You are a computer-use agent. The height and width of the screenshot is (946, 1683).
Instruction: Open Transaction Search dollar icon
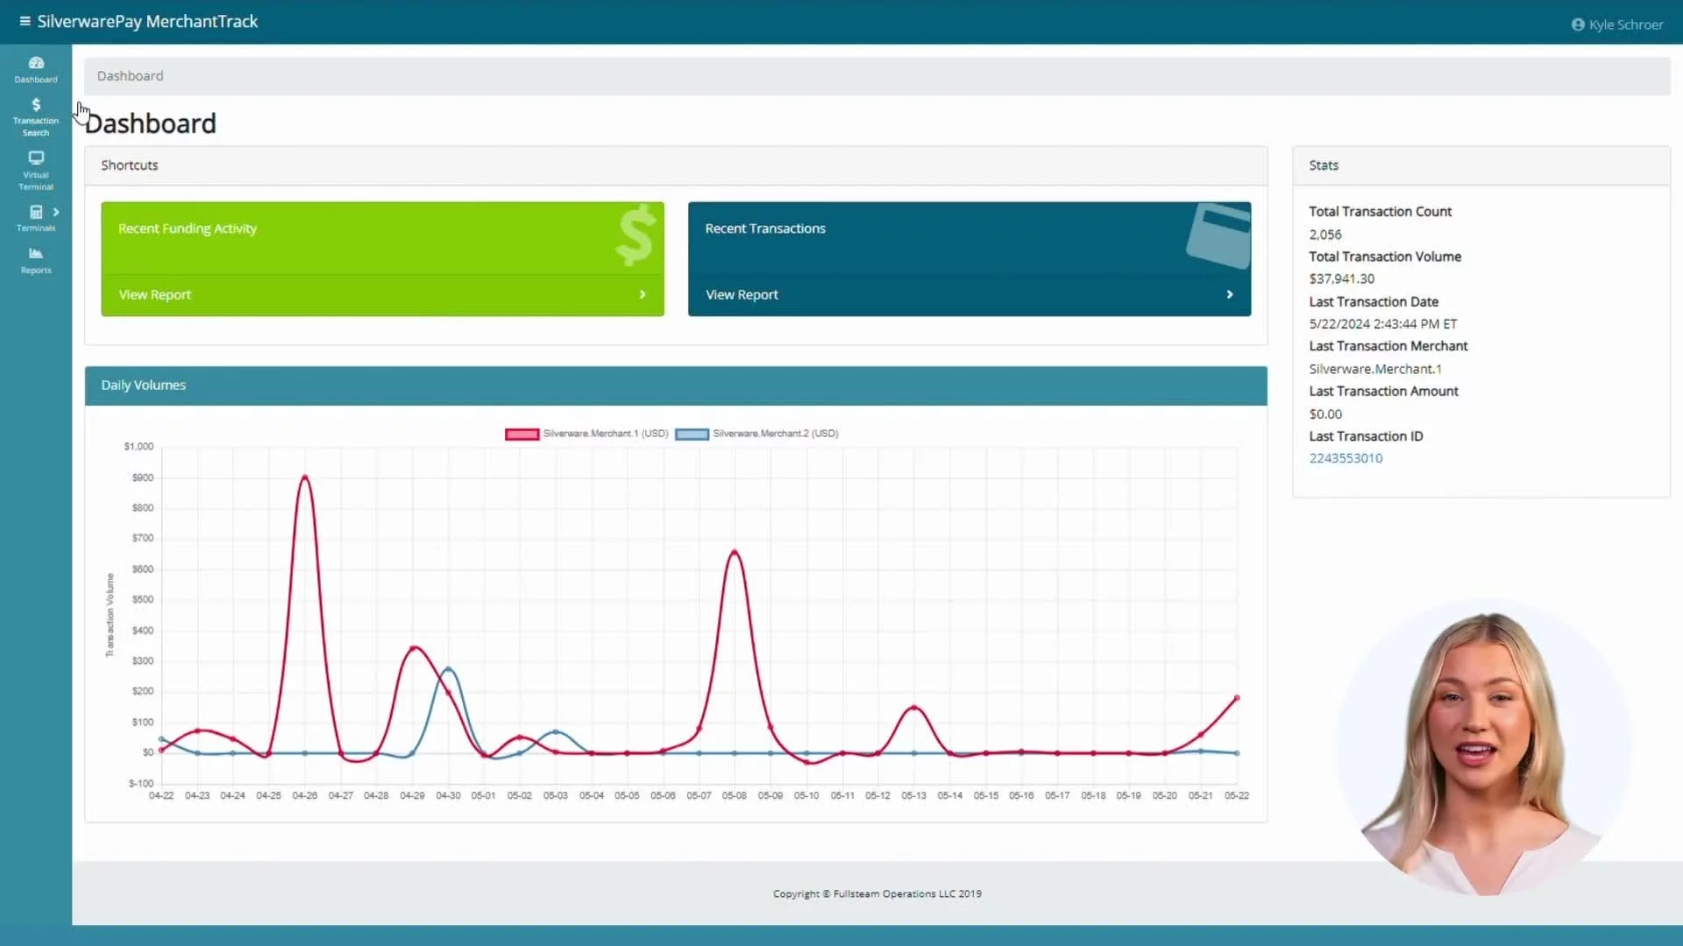[36, 104]
